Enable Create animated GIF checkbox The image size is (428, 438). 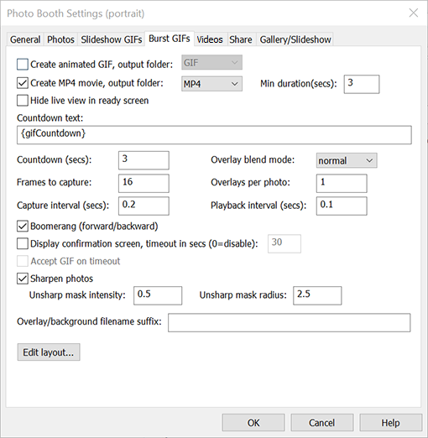point(23,65)
